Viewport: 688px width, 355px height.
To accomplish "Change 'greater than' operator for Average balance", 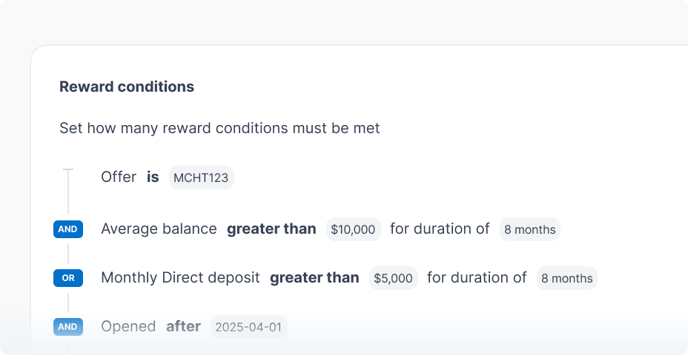I will [271, 229].
